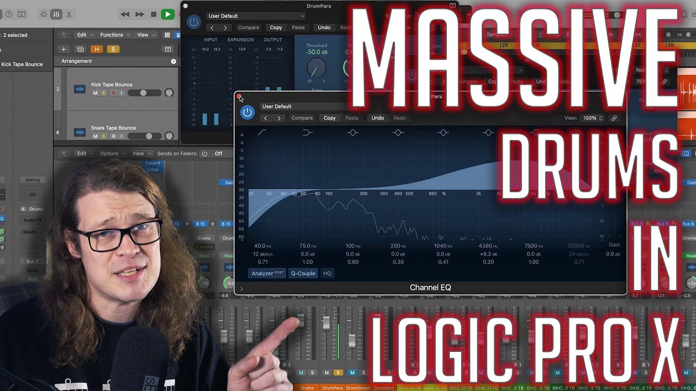Open the tracks area Edit menu
This screenshot has height=391, width=696.
(84, 35)
